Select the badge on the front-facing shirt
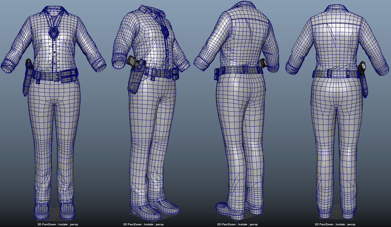The image size is (391, 227). tap(54, 33)
